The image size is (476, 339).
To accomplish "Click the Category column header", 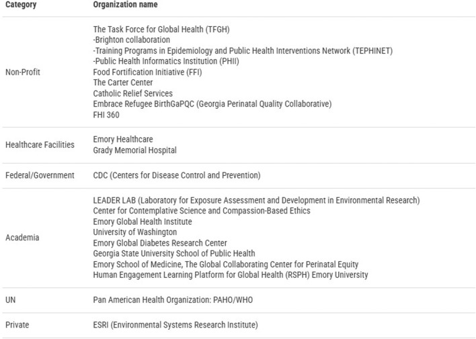I will [21, 5].
